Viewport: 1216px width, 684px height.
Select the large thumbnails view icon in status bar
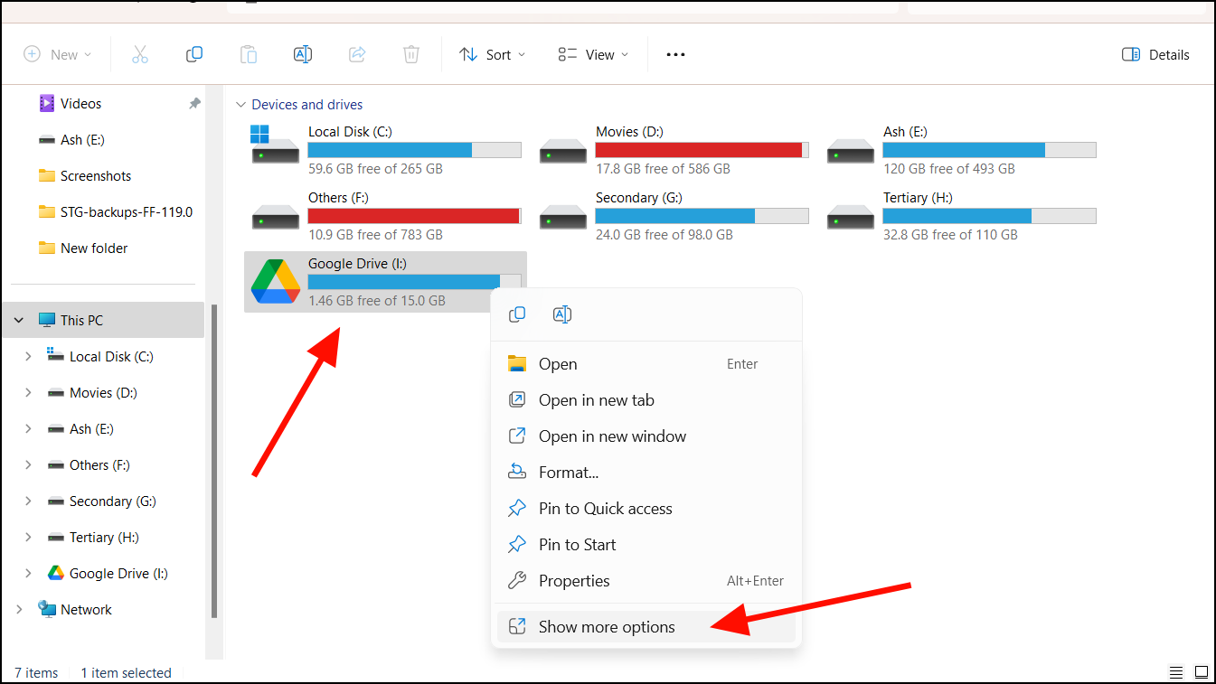tap(1202, 672)
